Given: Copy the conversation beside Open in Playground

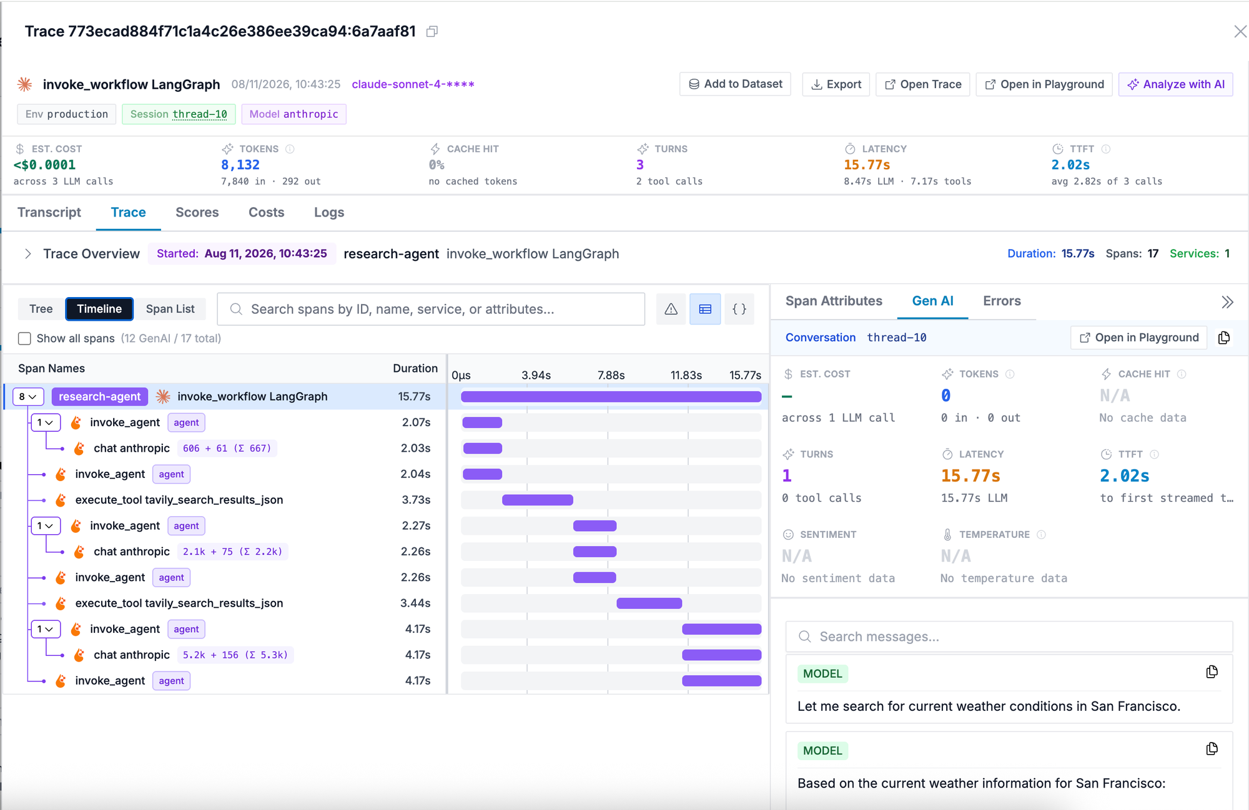Looking at the screenshot, I should [x=1224, y=338].
